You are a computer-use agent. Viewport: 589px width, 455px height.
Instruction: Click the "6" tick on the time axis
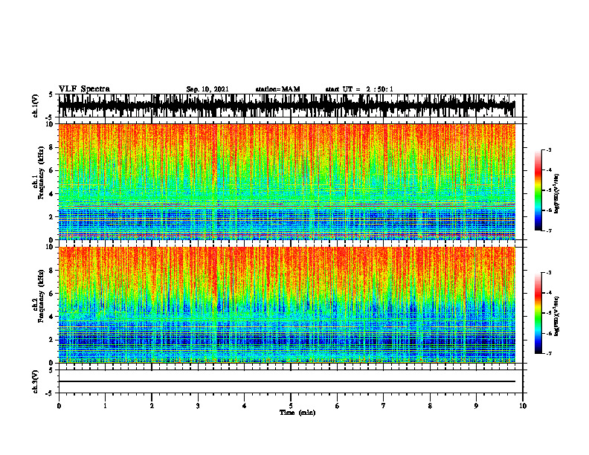pos(337,406)
